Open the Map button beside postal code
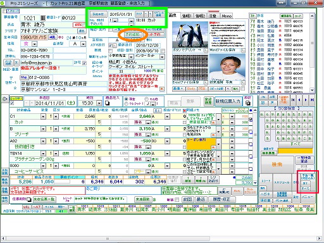The height and width of the screenshot is (243, 324). click(24, 77)
